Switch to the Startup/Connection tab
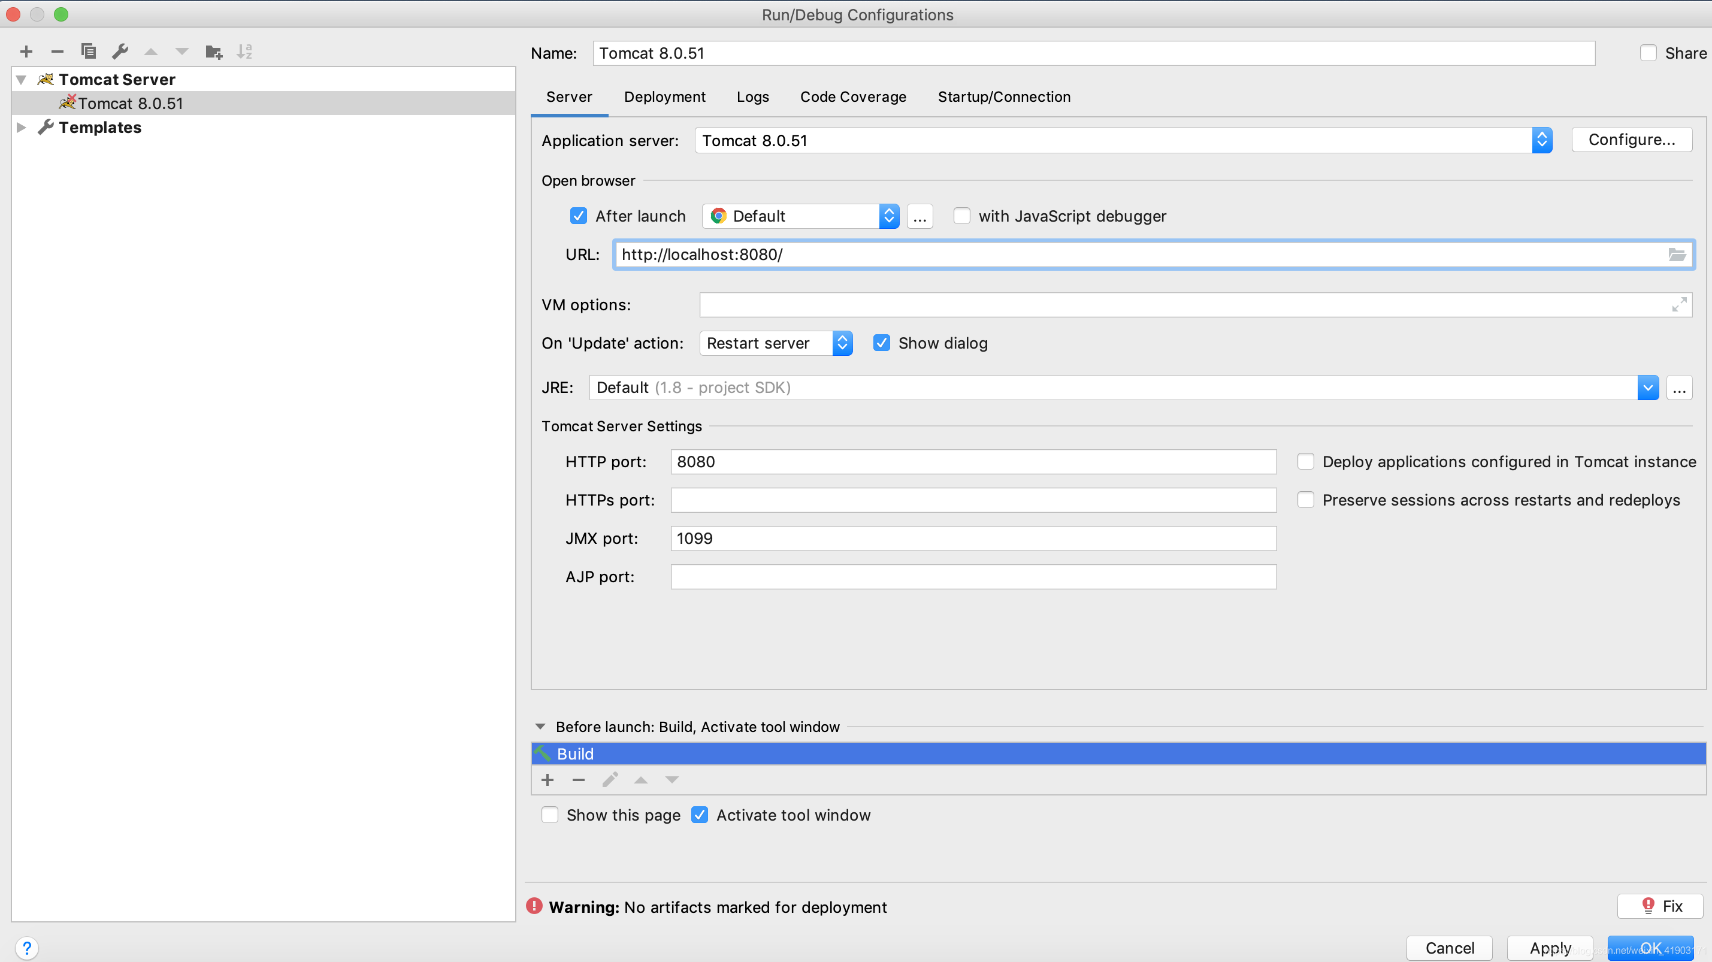The height and width of the screenshot is (962, 1712). click(x=1003, y=97)
